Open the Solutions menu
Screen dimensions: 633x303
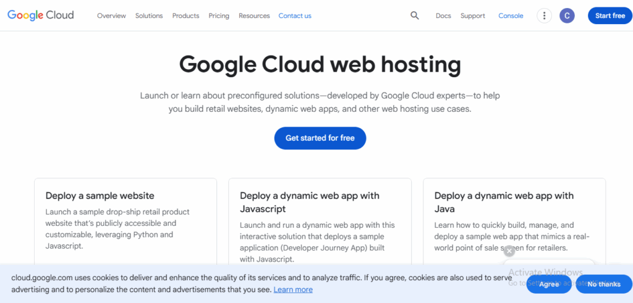[149, 15]
